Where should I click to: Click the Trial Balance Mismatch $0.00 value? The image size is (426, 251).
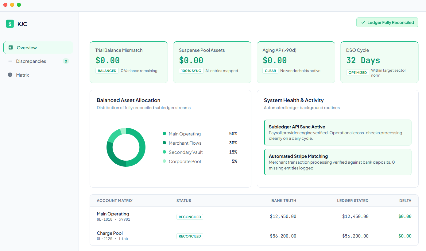pos(107,60)
